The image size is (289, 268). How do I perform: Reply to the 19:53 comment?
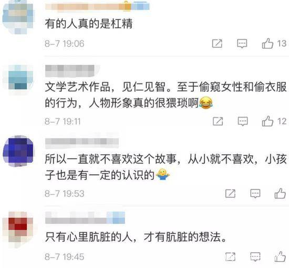[x=255, y=194]
